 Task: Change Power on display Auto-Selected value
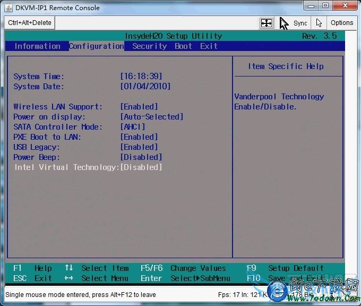[152, 116]
